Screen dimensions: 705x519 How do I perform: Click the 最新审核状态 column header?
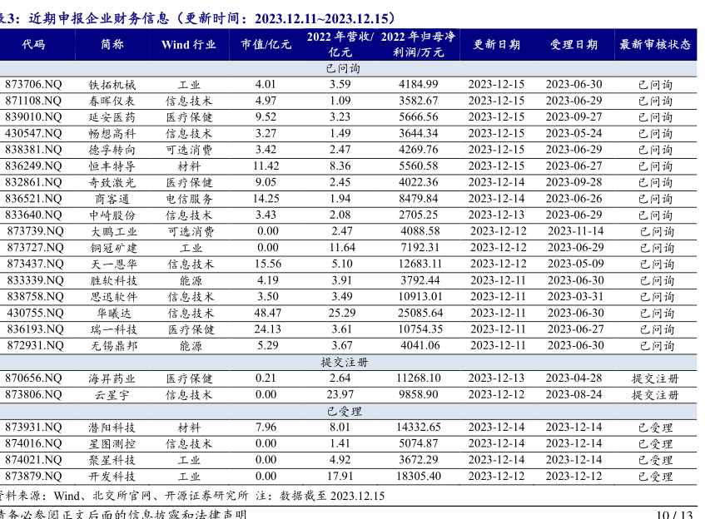click(655, 44)
